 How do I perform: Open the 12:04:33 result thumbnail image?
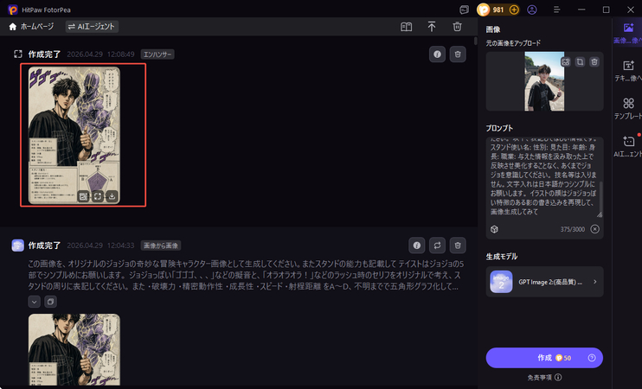[x=74, y=349]
